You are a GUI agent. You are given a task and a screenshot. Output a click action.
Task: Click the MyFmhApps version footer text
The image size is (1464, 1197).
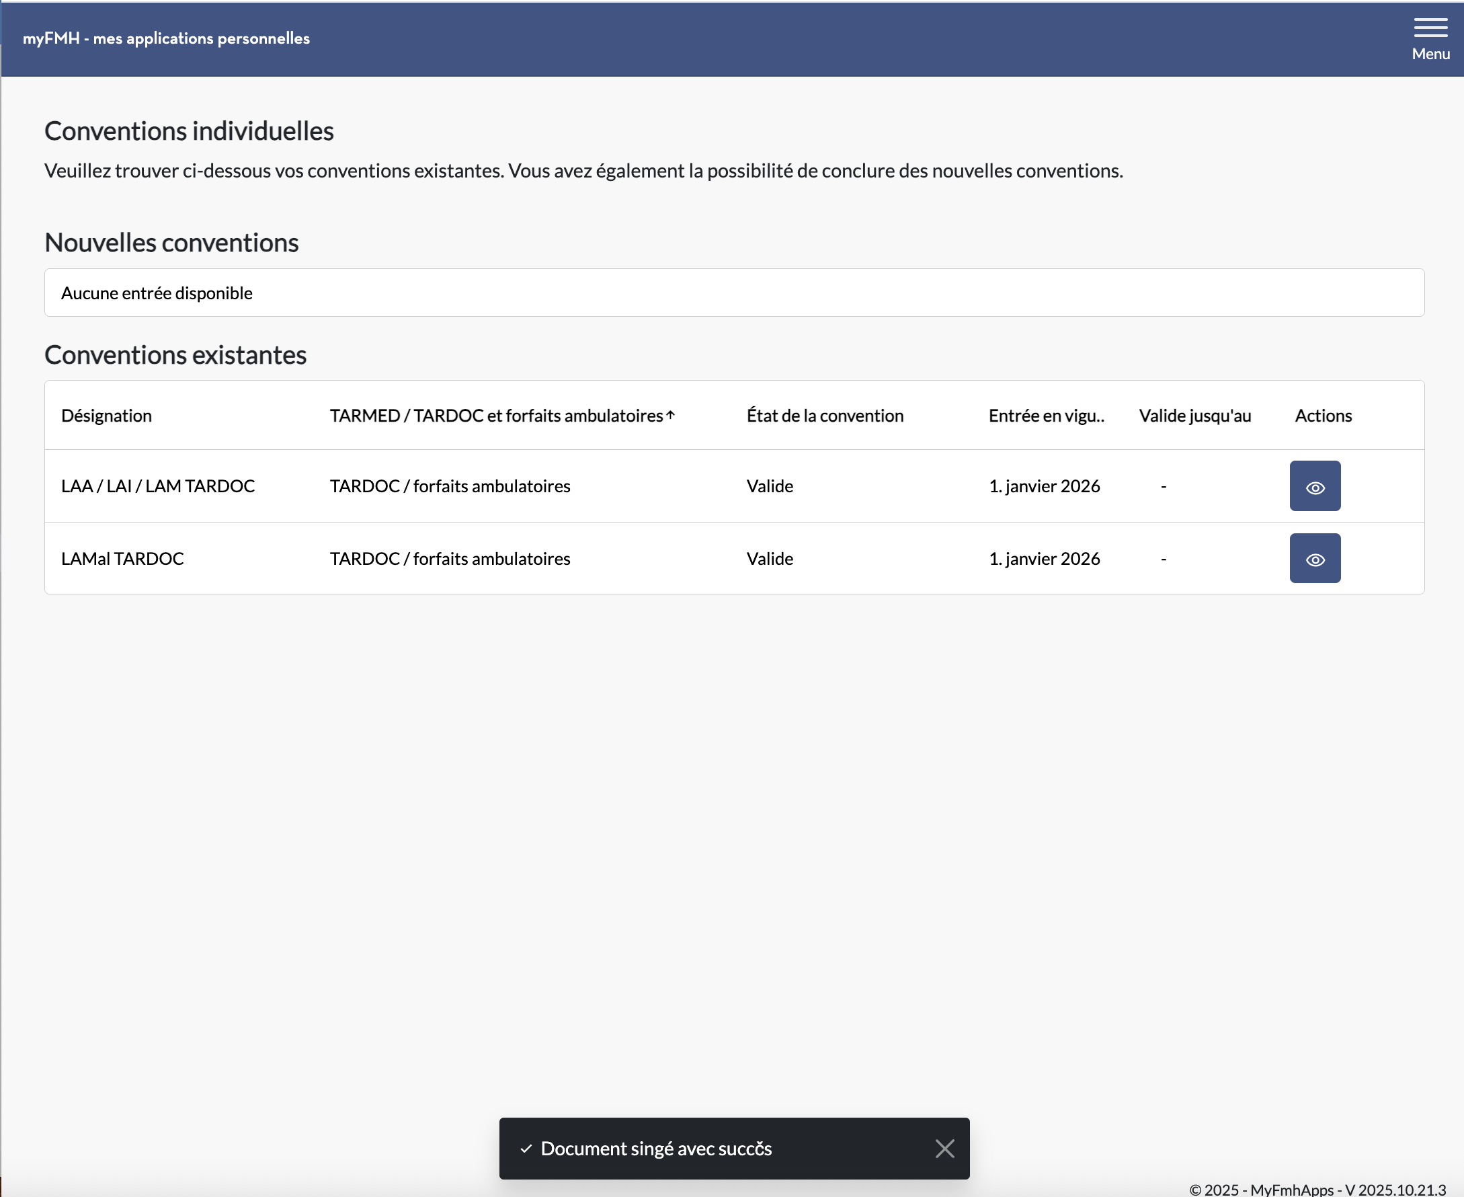pyautogui.click(x=1317, y=1190)
